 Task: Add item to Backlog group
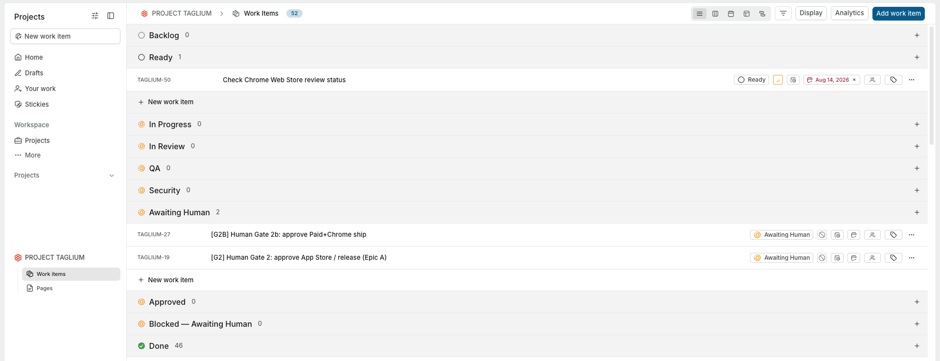tap(917, 35)
